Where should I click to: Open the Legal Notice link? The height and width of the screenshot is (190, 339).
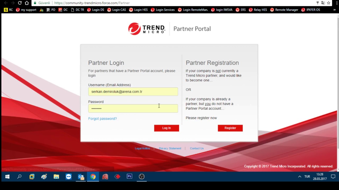pyautogui.click(x=142, y=148)
